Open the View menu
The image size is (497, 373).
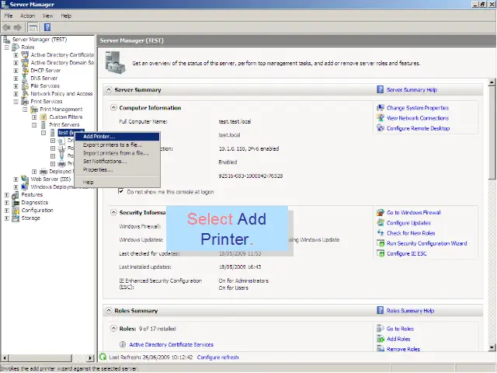[x=48, y=16]
